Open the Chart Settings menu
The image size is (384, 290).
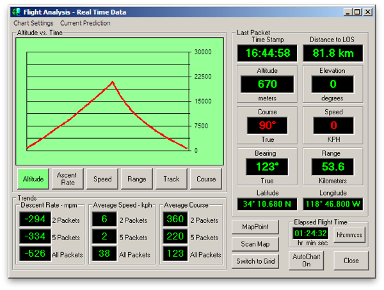(x=33, y=23)
